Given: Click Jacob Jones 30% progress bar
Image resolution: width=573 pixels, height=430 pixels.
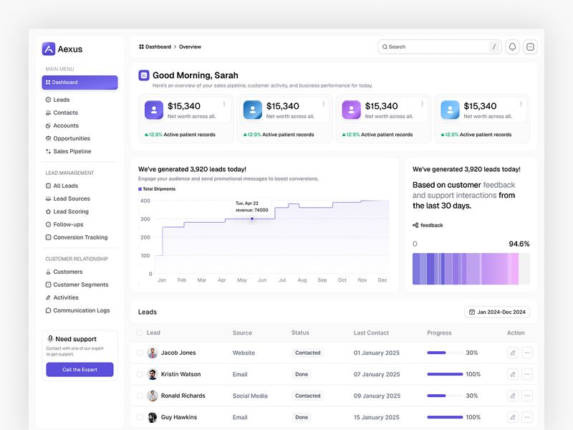Looking at the screenshot, I should pos(445,353).
